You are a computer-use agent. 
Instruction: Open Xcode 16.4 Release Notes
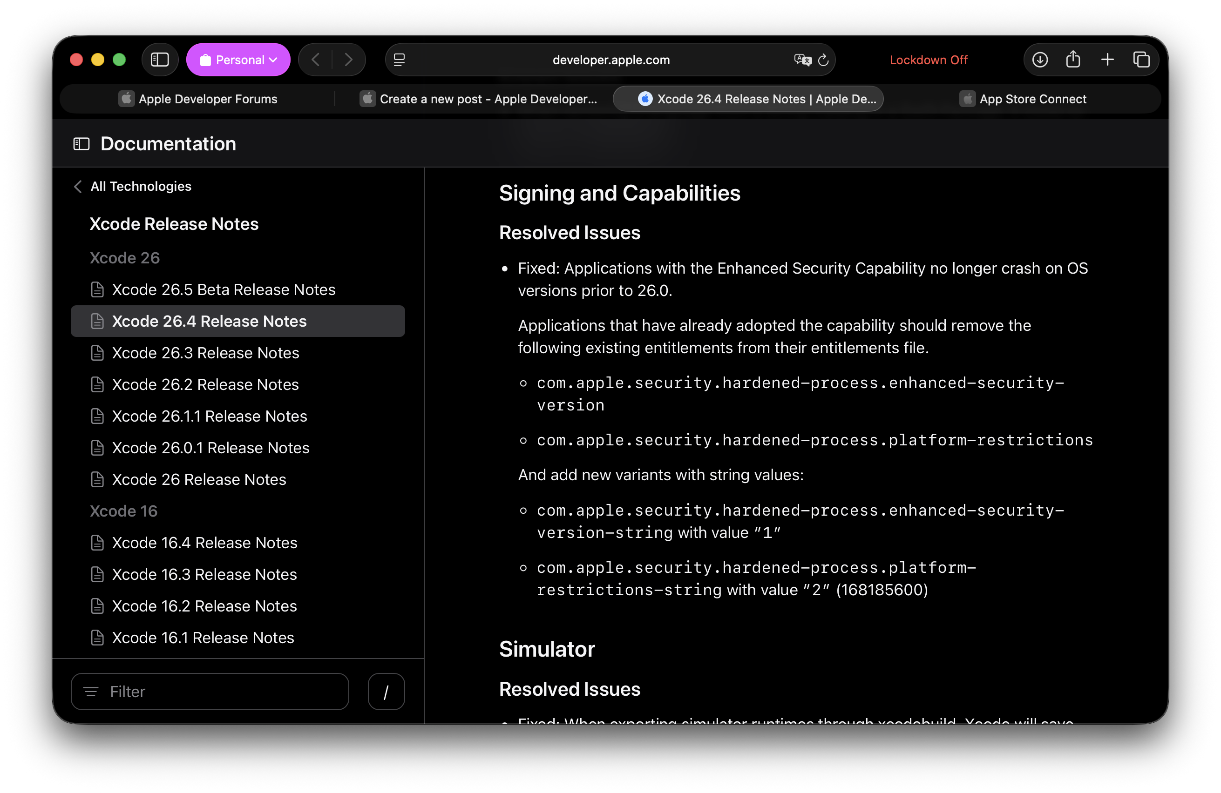click(x=204, y=542)
